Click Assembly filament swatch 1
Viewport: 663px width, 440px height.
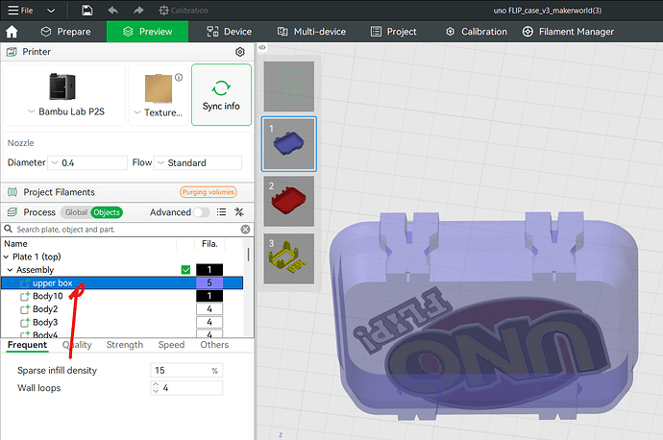tap(209, 270)
